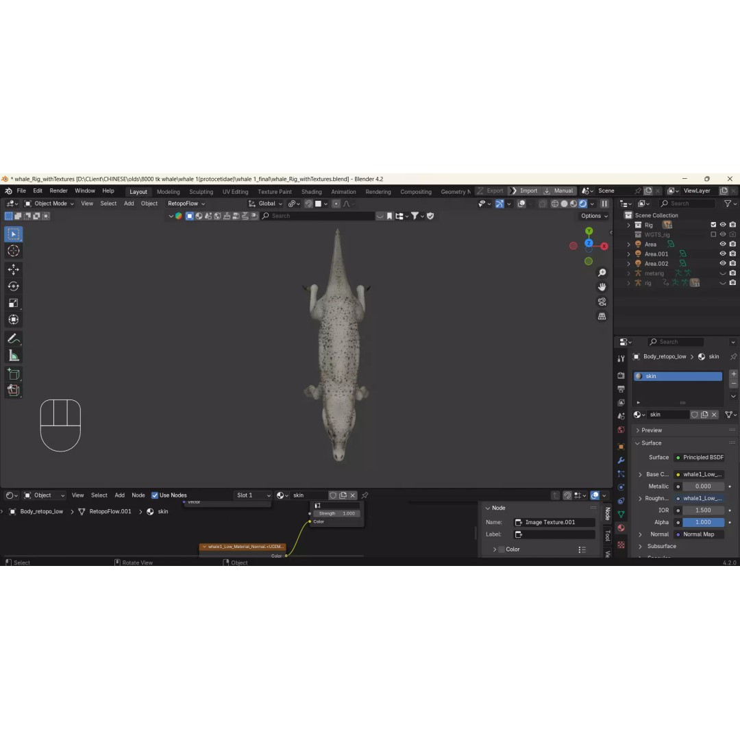The width and height of the screenshot is (740, 740).
Task: Open the Render properties tab
Action: click(621, 375)
